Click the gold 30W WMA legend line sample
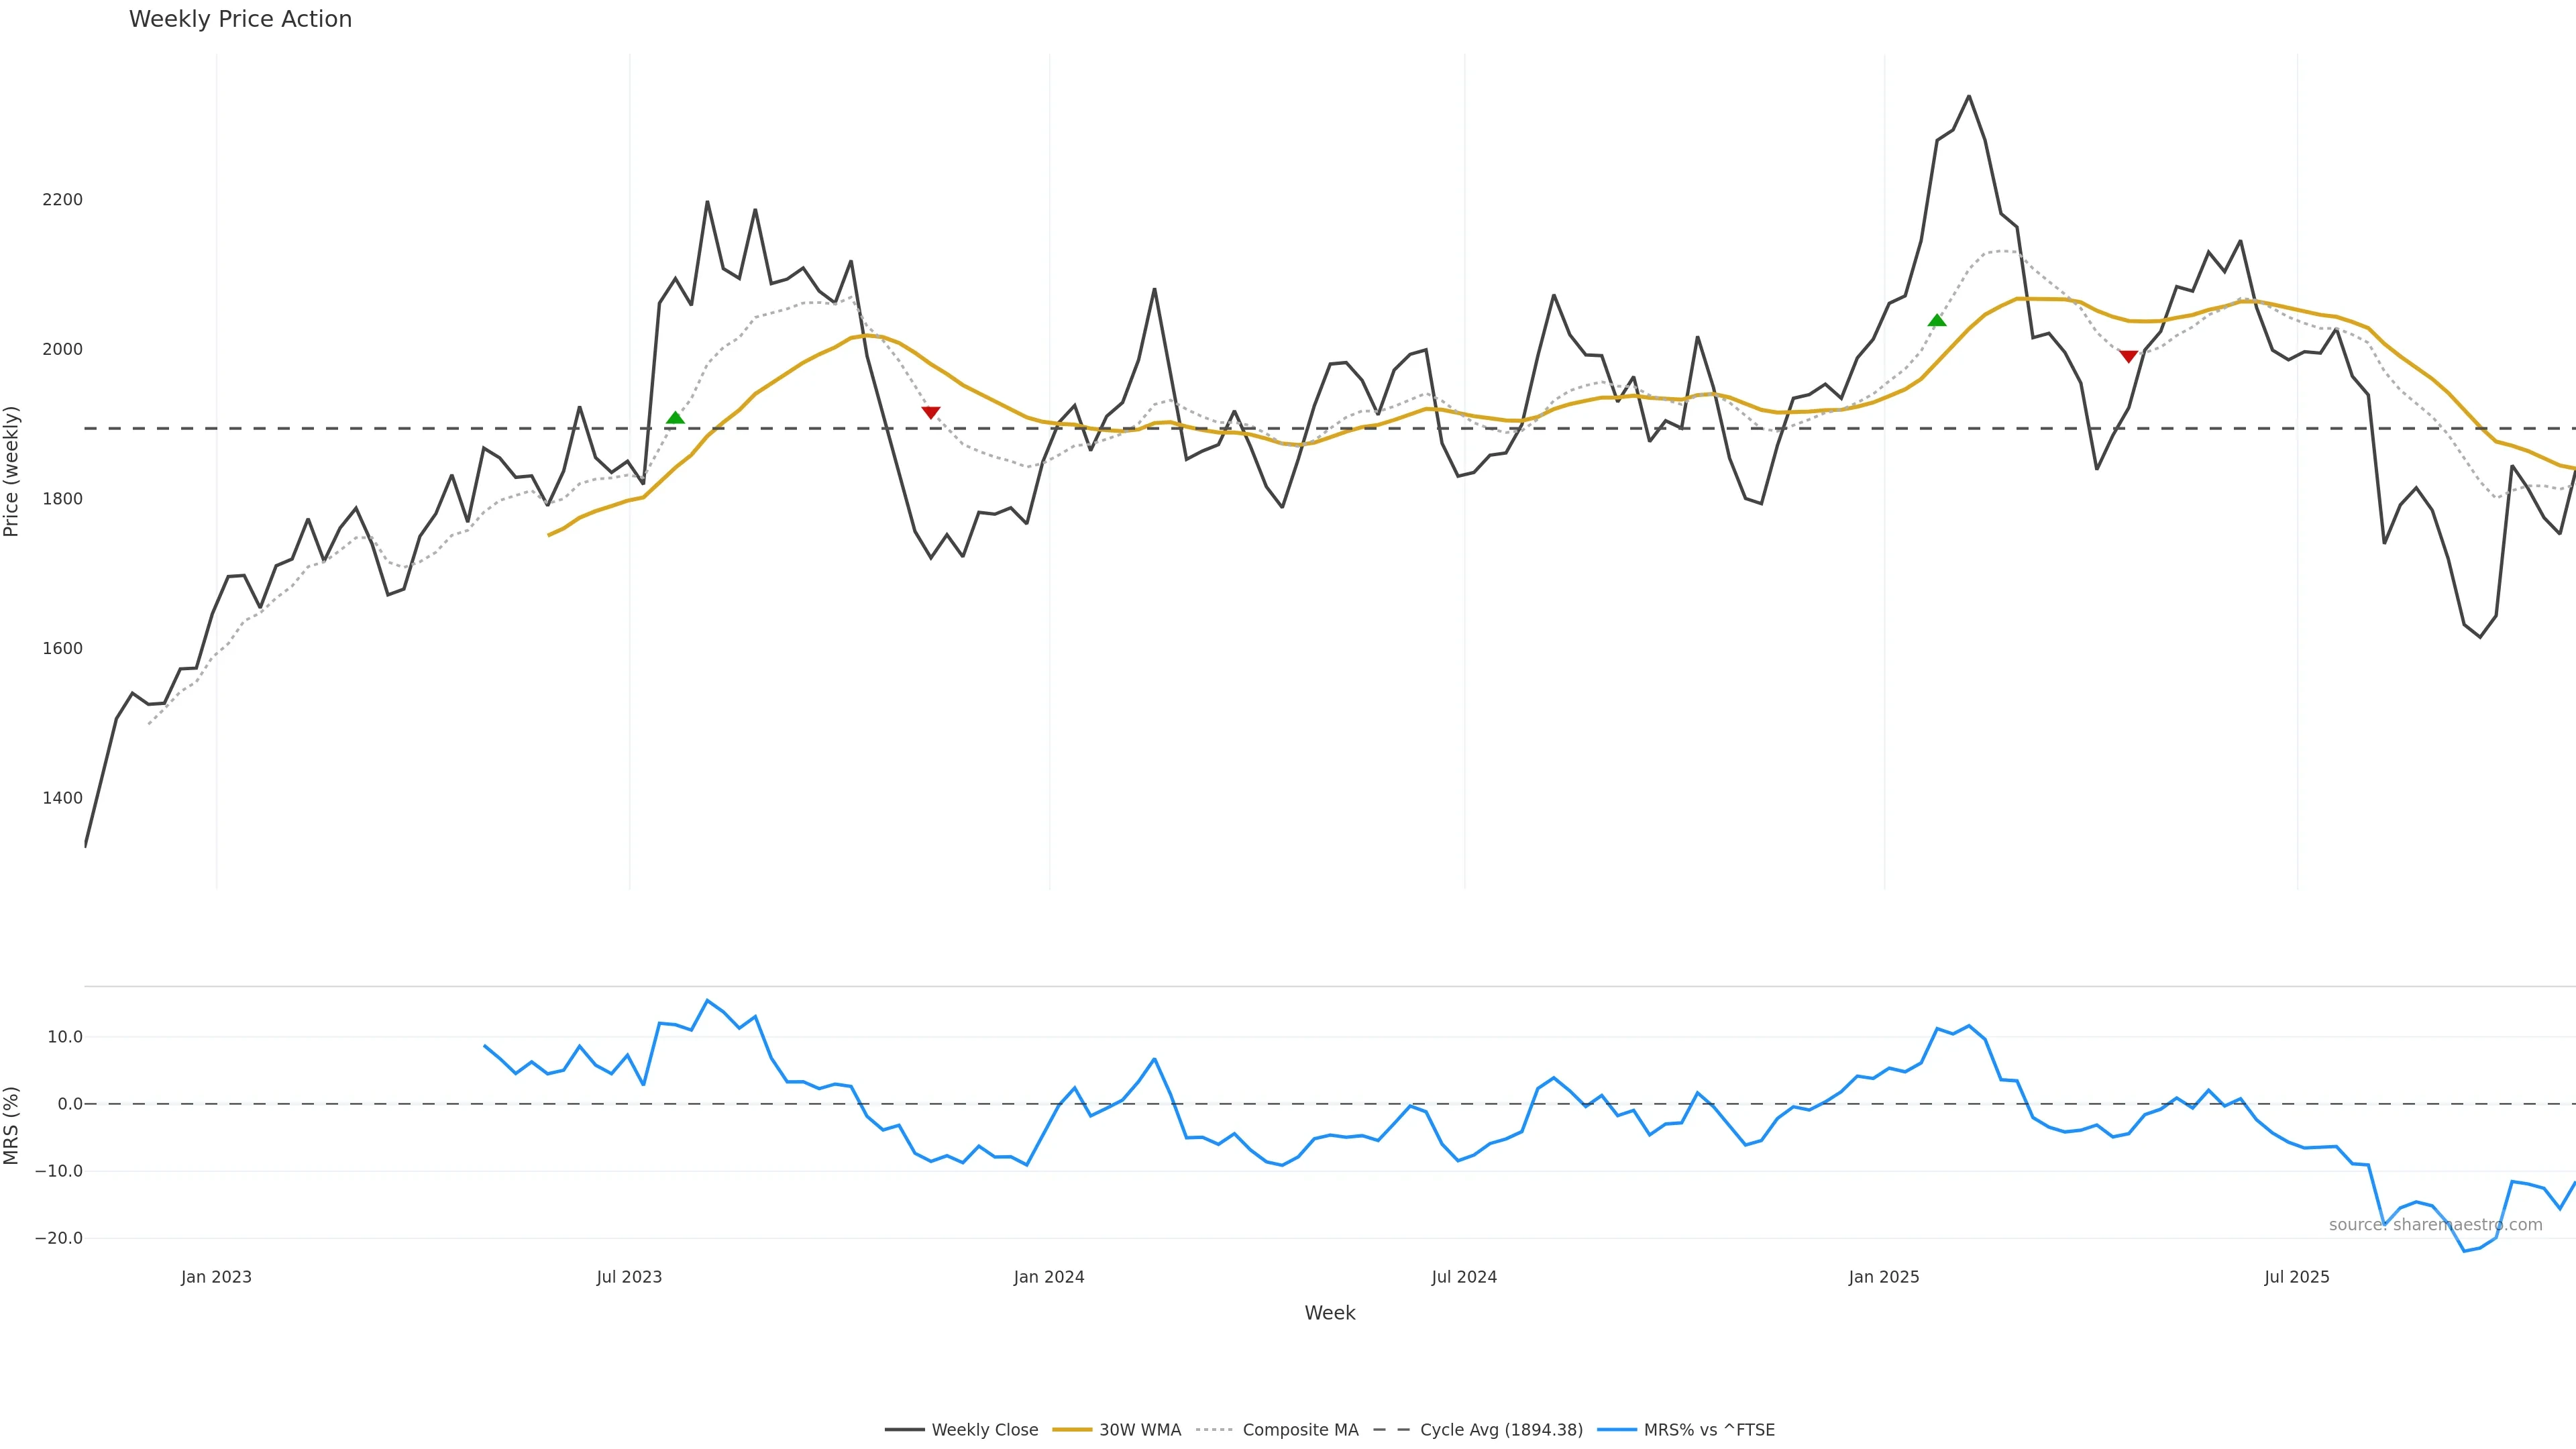 pyautogui.click(x=1072, y=1430)
